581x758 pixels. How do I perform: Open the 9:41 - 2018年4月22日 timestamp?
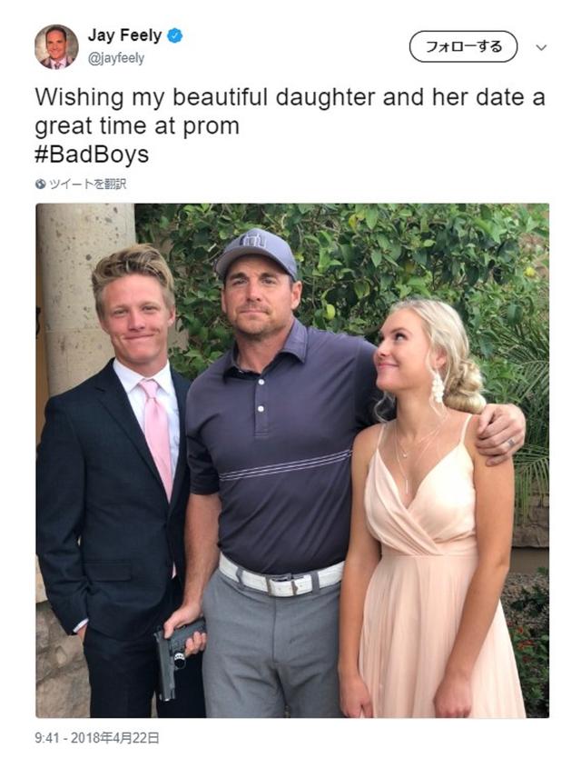pos(96,738)
